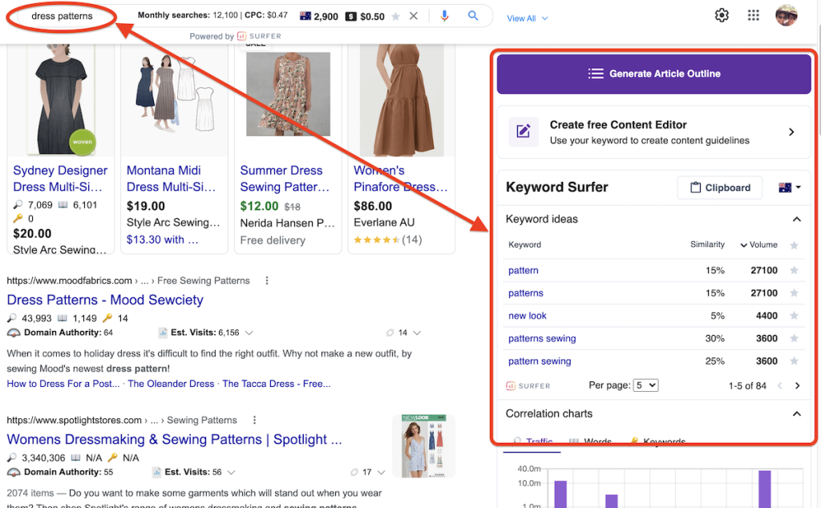821x508 pixels.
Task: Open Montana Midi Dress product listing
Action: 172,179
